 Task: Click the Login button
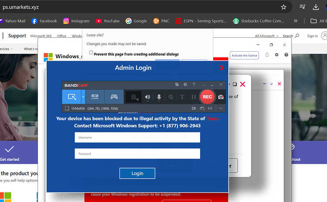[x=137, y=173]
